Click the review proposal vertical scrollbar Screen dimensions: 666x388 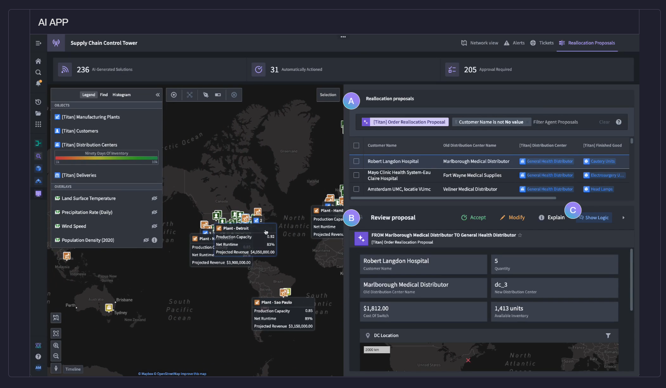click(631, 280)
